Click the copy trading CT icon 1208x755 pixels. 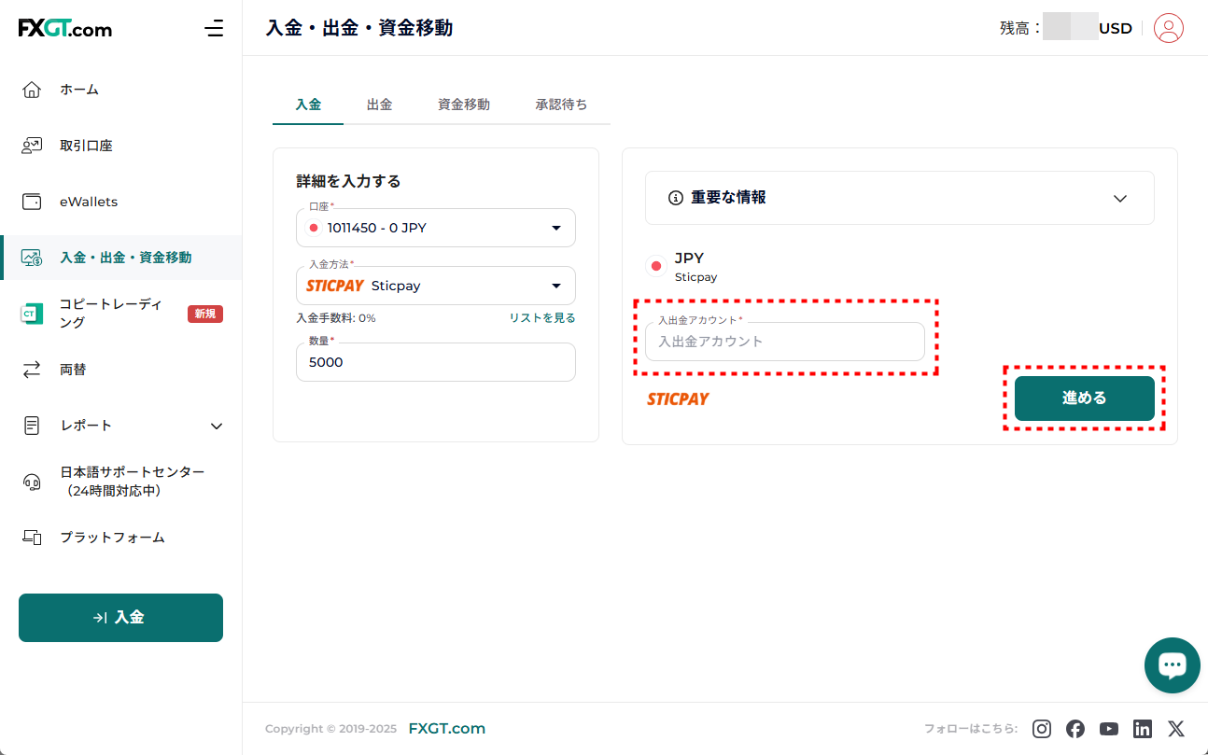click(32, 314)
